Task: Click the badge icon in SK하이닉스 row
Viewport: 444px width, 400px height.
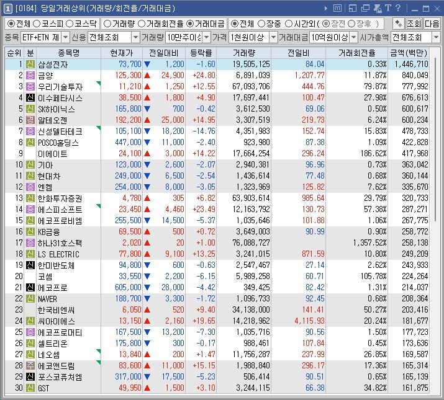Action: tap(30, 109)
